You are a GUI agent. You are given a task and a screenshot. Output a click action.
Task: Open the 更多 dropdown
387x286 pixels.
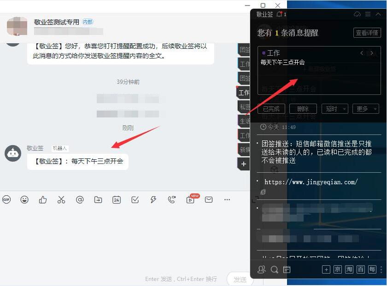pyautogui.click(x=366, y=109)
